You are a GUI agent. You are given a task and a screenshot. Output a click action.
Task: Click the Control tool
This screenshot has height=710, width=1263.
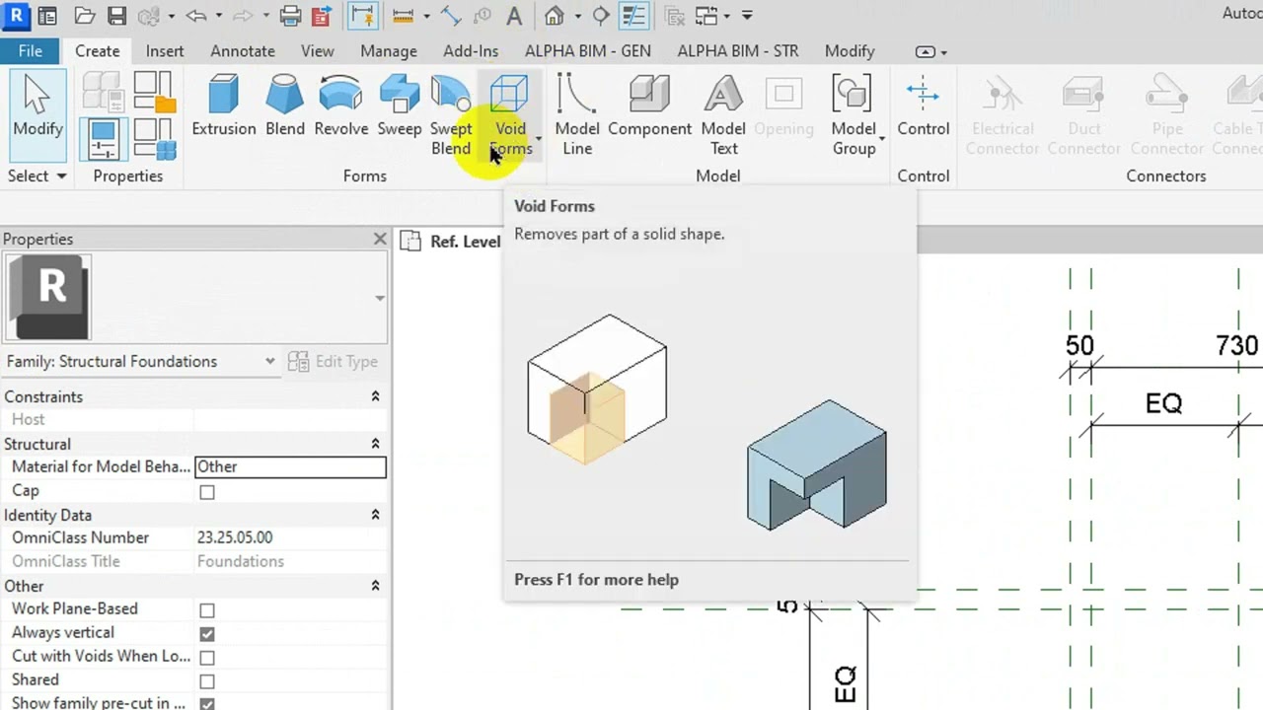point(923,106)
